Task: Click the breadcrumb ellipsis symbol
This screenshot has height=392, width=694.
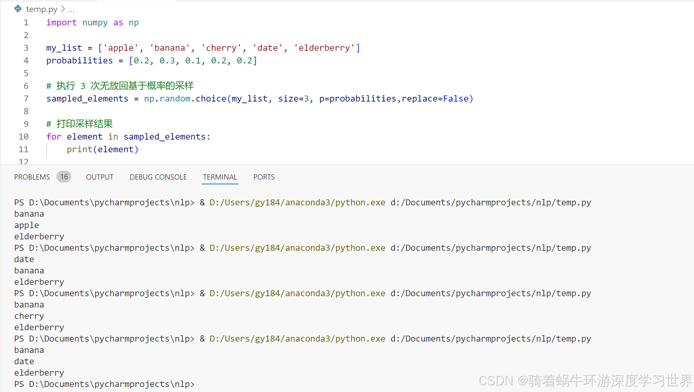Action: [x=71, y=10]
